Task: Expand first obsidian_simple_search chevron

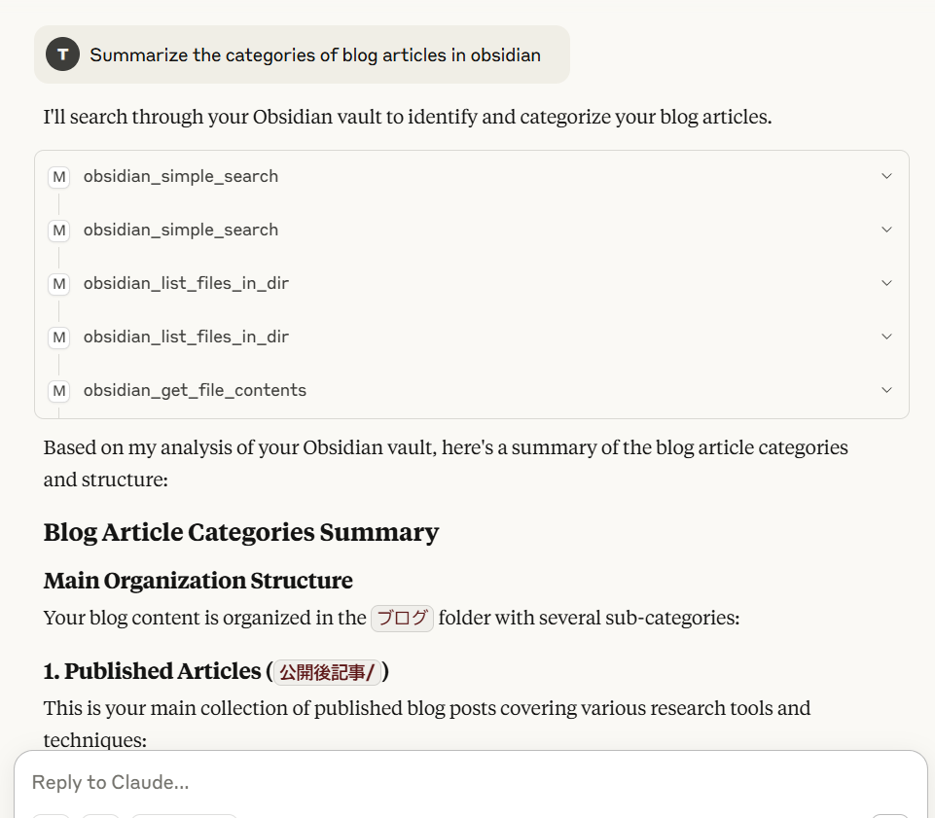Action: 886,176
